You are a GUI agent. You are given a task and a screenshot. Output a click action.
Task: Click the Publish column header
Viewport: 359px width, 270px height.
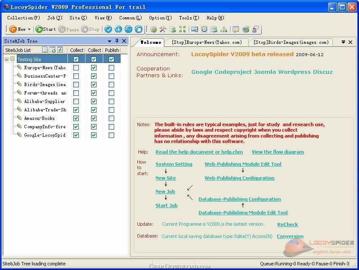coord(112,50)
